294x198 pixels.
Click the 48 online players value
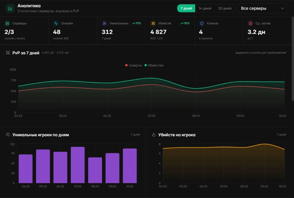point(57,32)
